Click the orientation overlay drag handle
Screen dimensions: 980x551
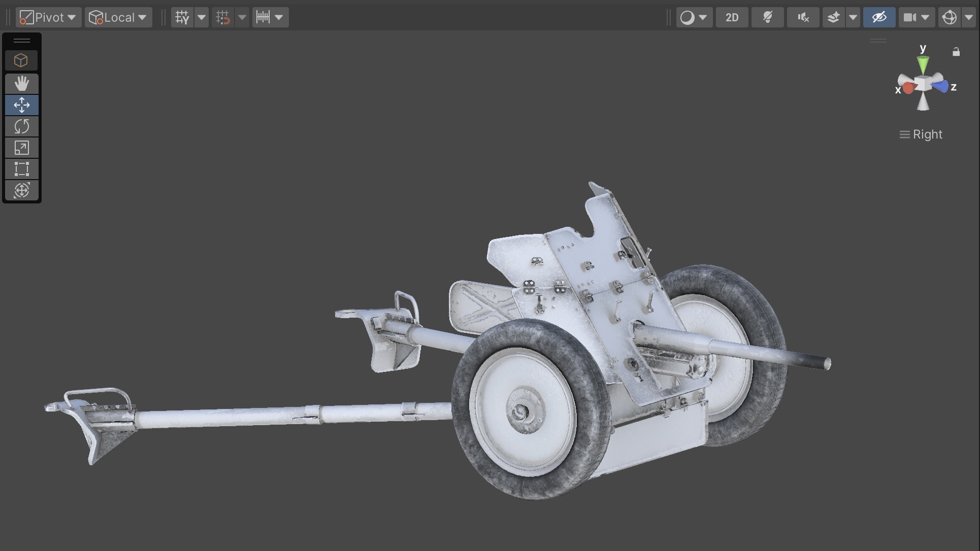click(878, 41)
